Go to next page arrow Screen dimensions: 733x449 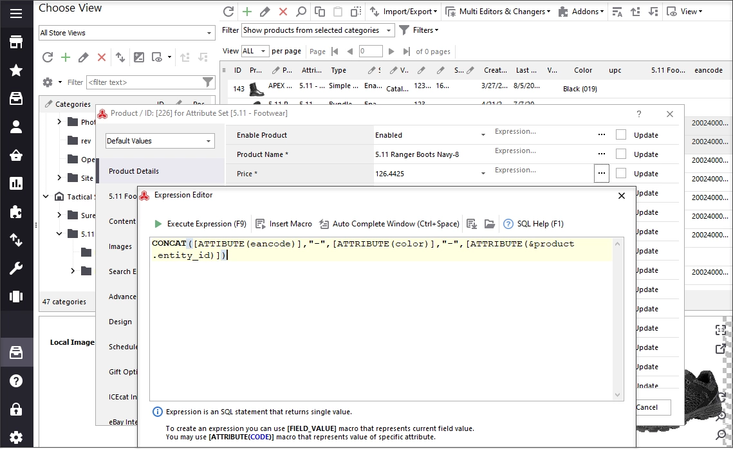(392, 51)
